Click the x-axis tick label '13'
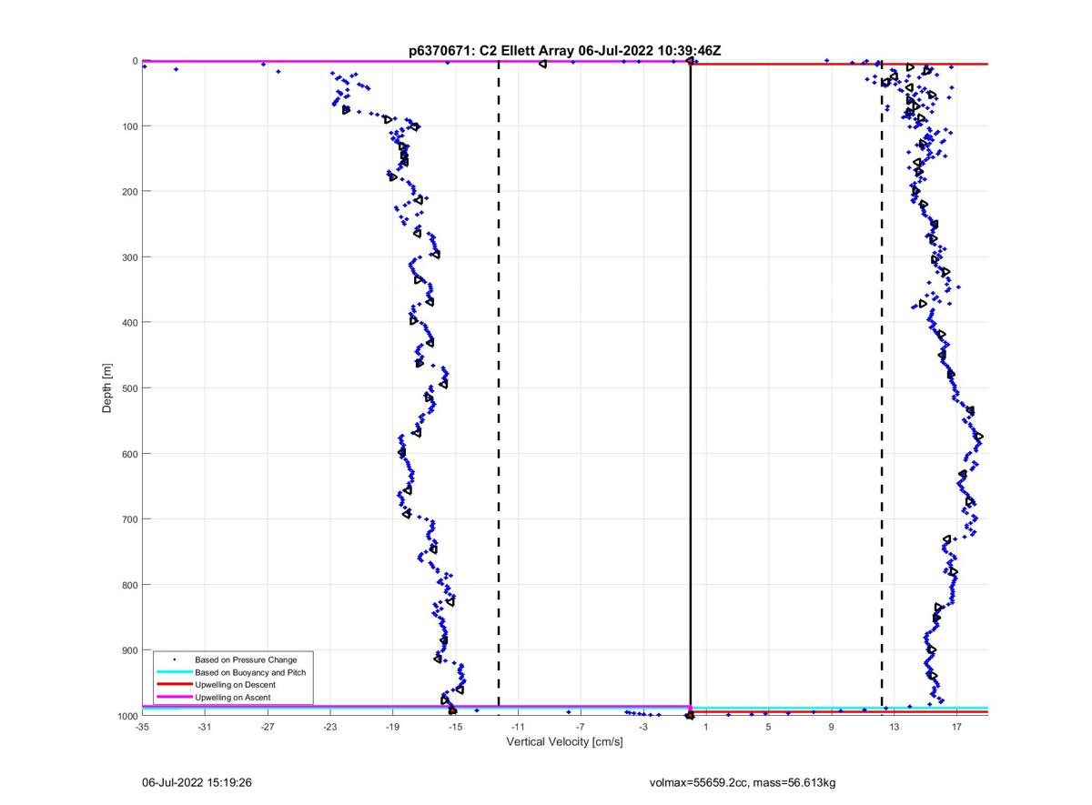Image resolution: width=1092 pixels, height=805 pixels. point(895,727)
